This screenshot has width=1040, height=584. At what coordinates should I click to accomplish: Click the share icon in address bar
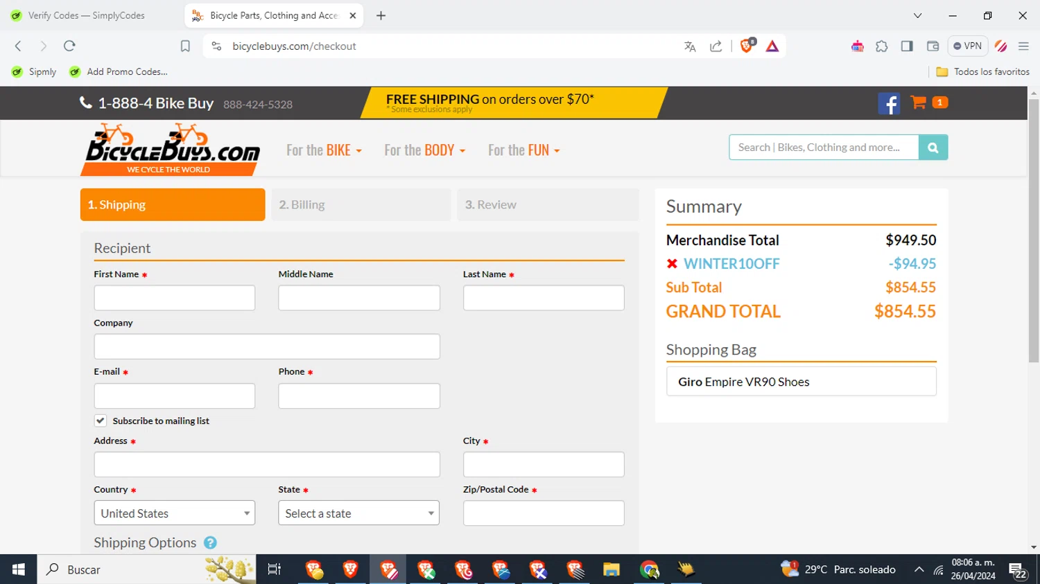[716, 46]
